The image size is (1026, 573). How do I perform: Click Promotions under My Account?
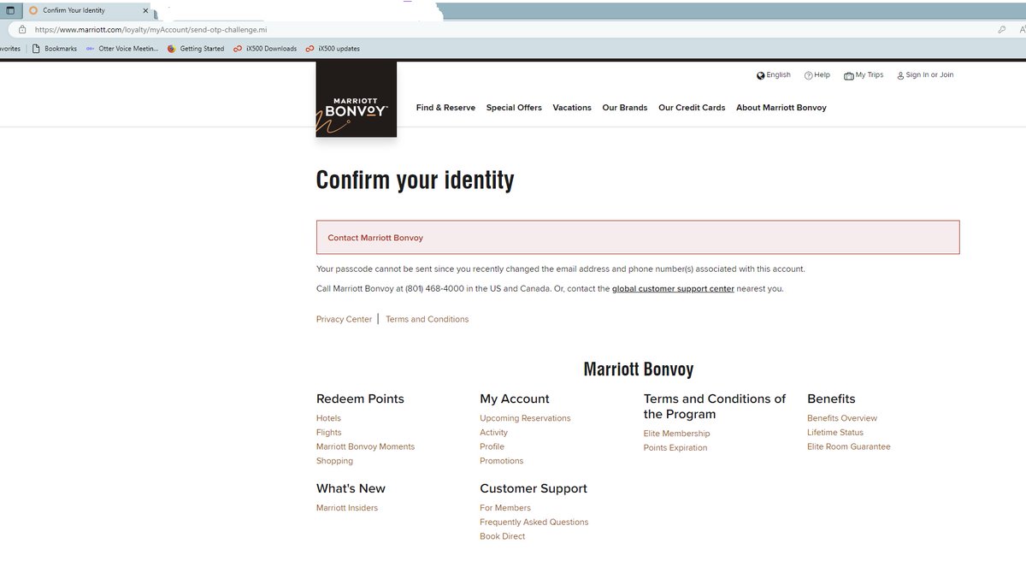tap(502, 461)
